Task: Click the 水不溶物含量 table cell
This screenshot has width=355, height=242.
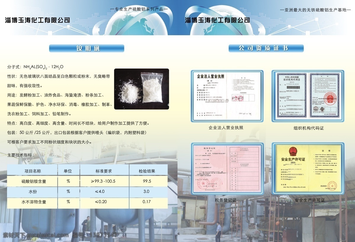Action: pos(34,202)
